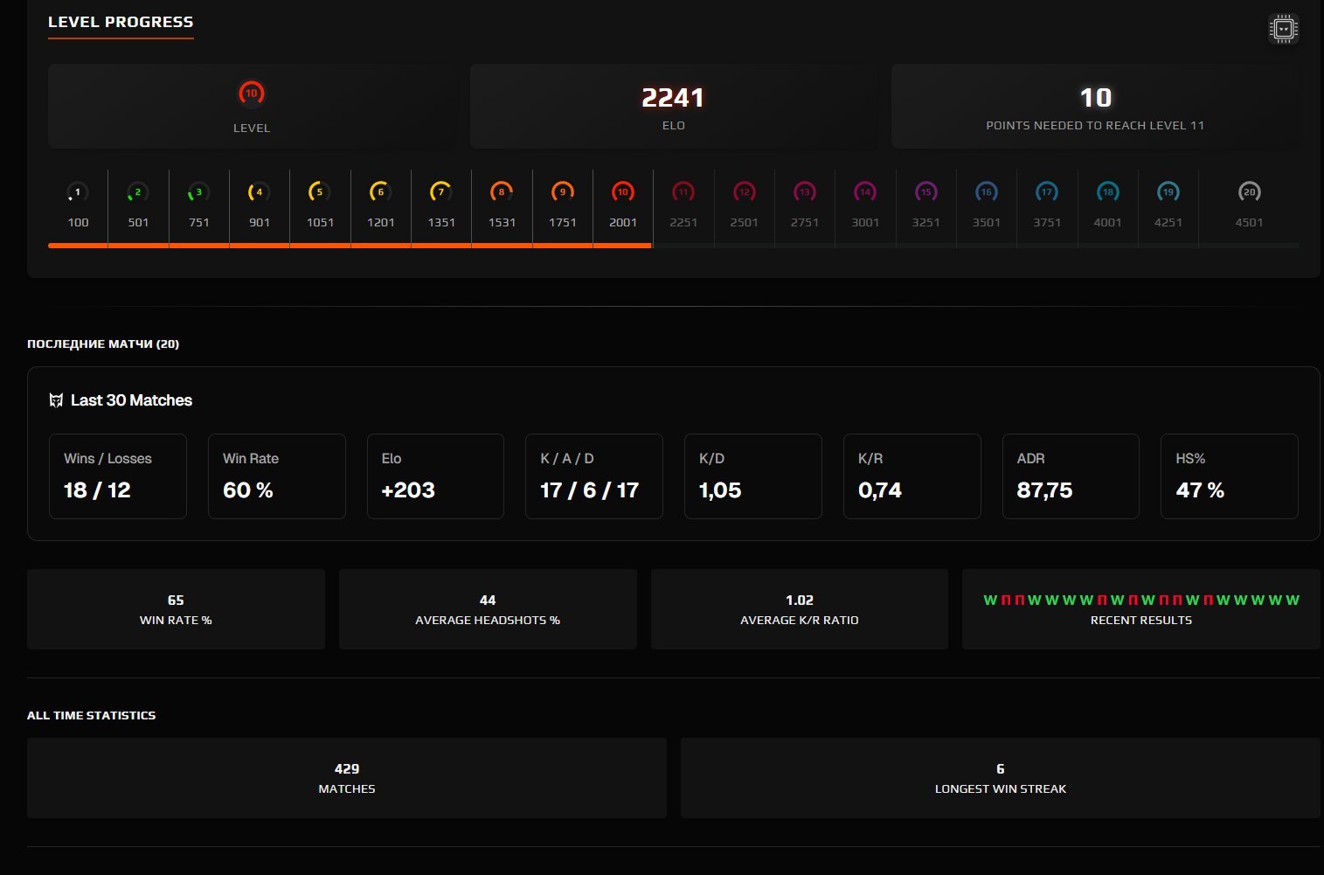Click the 2241 ELO panel
The height and width of the screenshot is (875, 1324).
coord(673,107)
